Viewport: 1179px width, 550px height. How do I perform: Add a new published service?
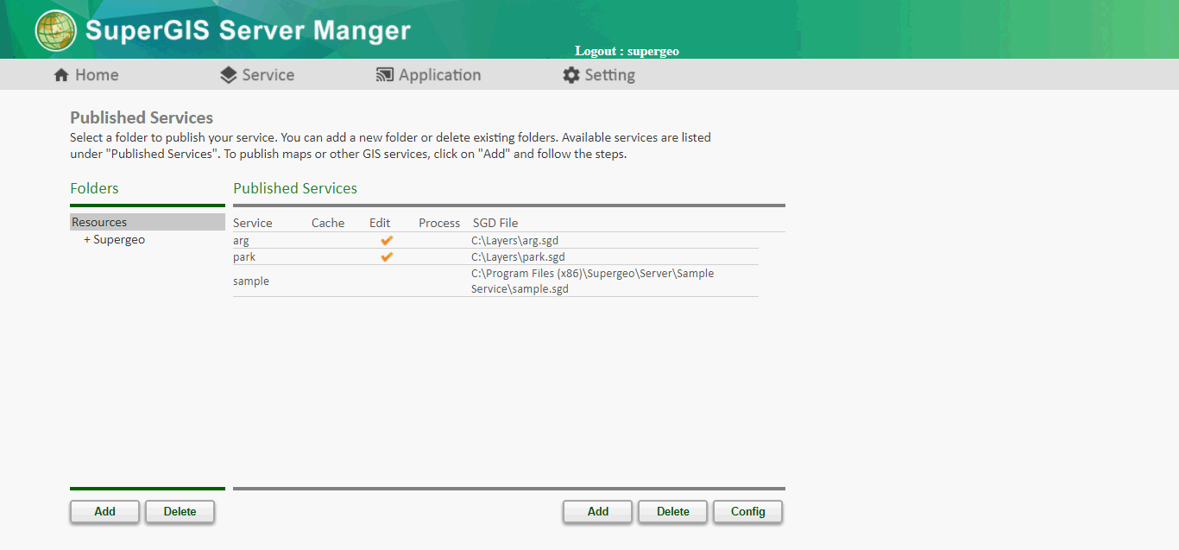tap(598, 511)
